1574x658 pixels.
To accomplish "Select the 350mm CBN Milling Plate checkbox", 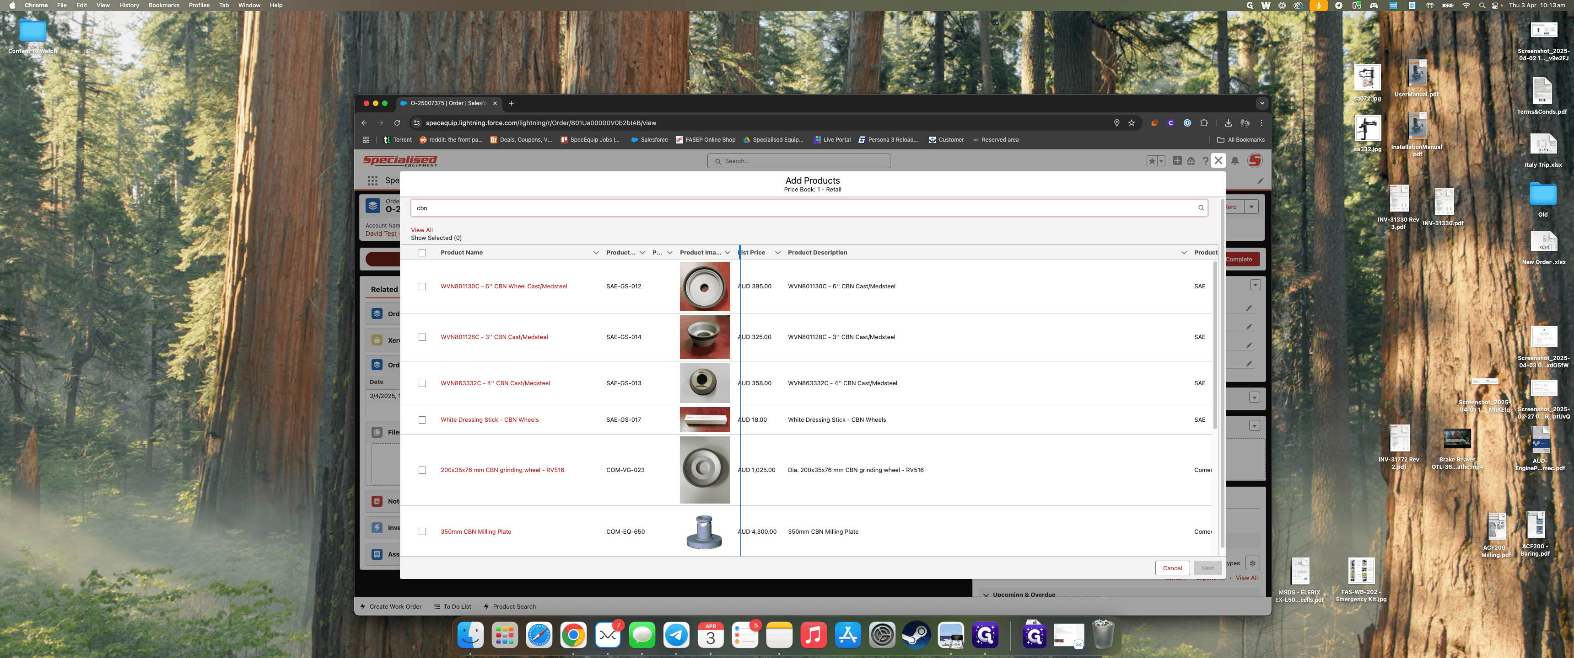I will click(422, 531).
